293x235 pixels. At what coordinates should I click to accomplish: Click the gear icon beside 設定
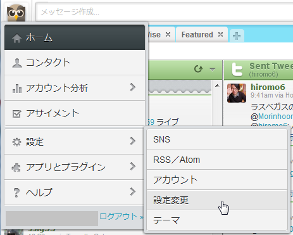[x=16, y=142]
